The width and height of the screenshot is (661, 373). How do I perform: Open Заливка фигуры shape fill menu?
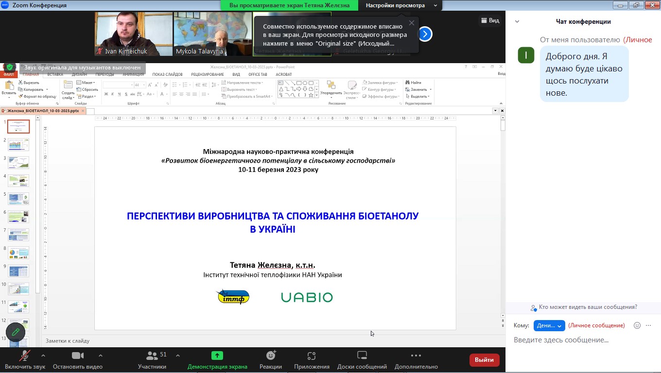(381, 83)
